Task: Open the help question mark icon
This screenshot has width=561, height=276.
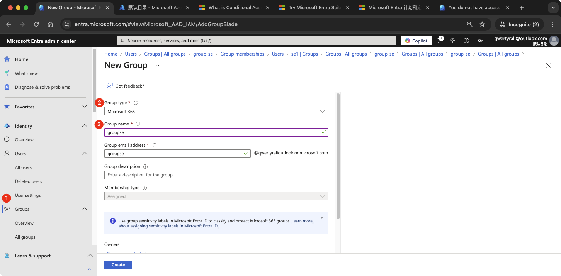Action: (x=466, y=41)
